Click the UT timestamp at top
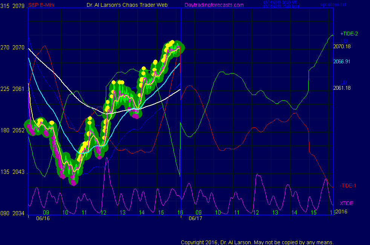The height and width of the screenshot is (245, 370). pyautogui.click(x=280, y=2)
